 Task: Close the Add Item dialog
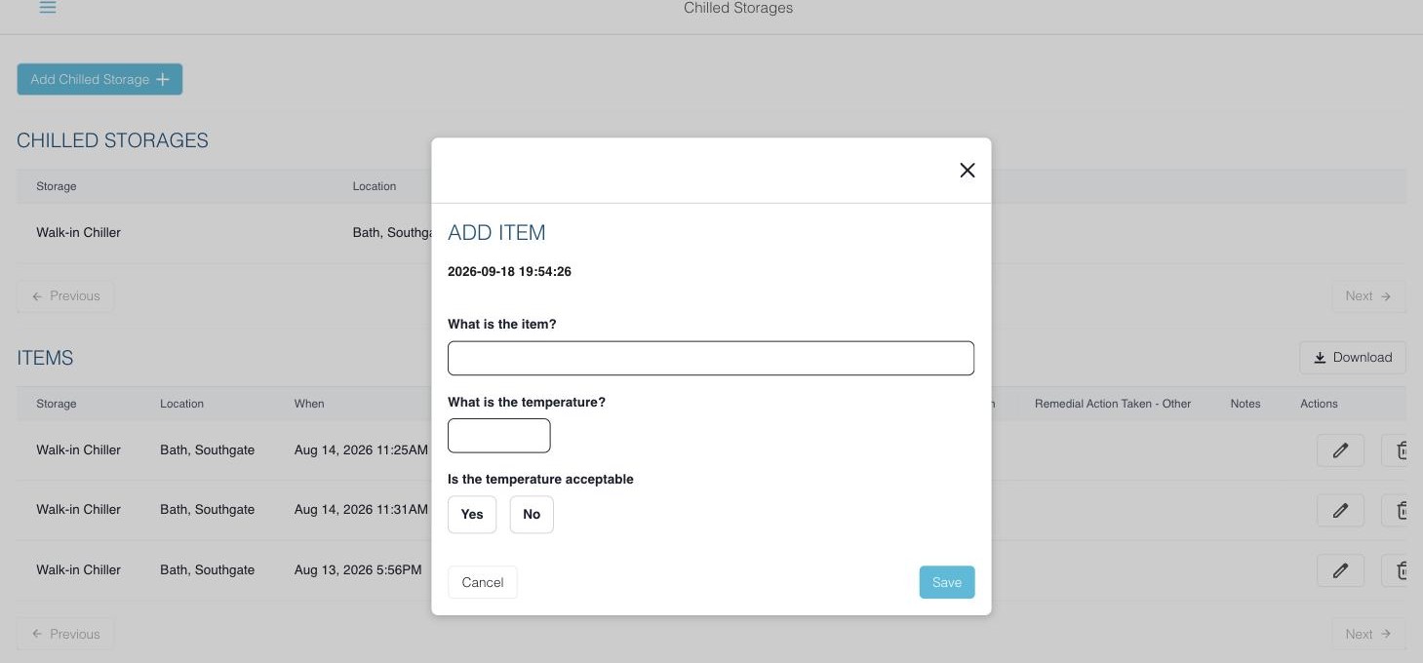967,170
